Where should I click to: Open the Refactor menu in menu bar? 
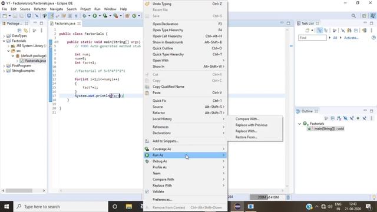(x=40, y=9)
